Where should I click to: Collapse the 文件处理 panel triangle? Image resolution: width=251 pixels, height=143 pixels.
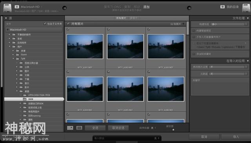(248, 18)
